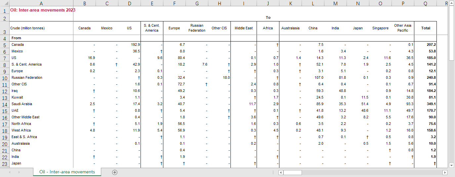Screen dimensions: 455x177
Task: Select row 14 header
Action: point(4,104)
